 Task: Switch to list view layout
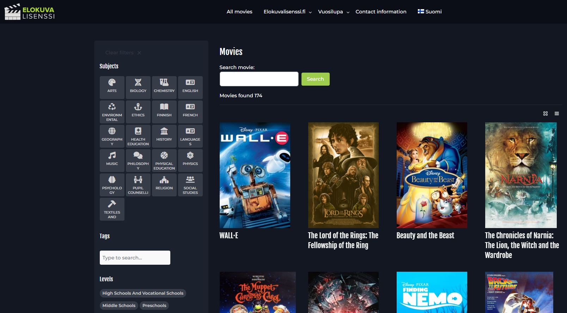click(557, 113)
